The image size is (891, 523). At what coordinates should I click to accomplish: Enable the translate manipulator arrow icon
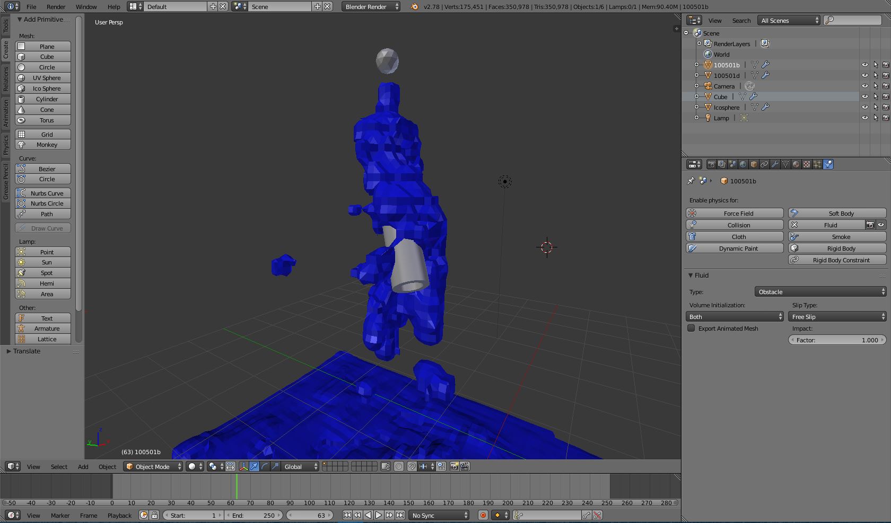(x=254, y=466)
